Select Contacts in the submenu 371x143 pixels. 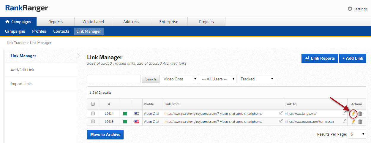click(x=61, y=31)
